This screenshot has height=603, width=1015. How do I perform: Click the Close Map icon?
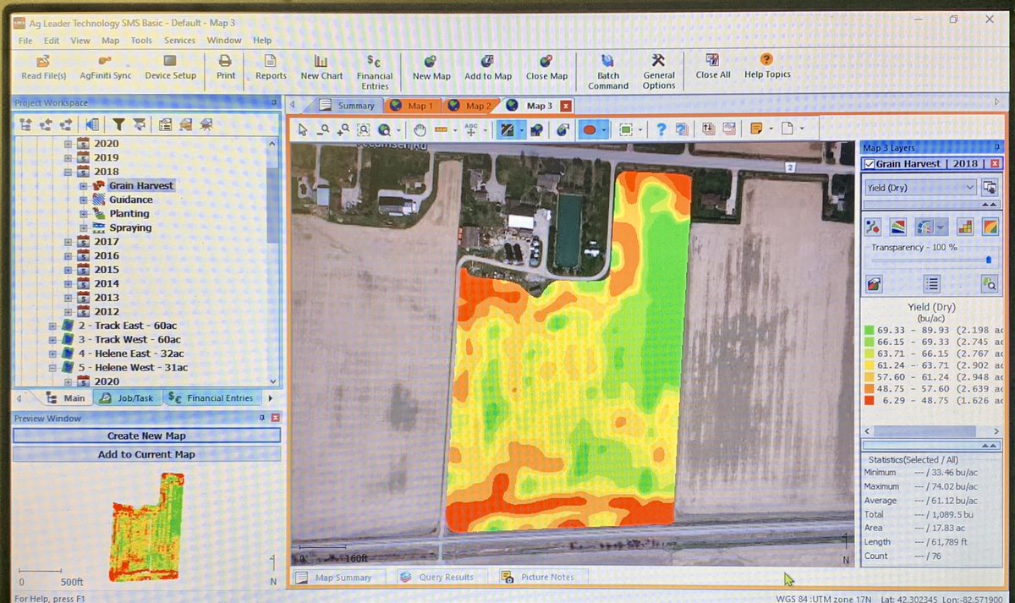(546, 68)
